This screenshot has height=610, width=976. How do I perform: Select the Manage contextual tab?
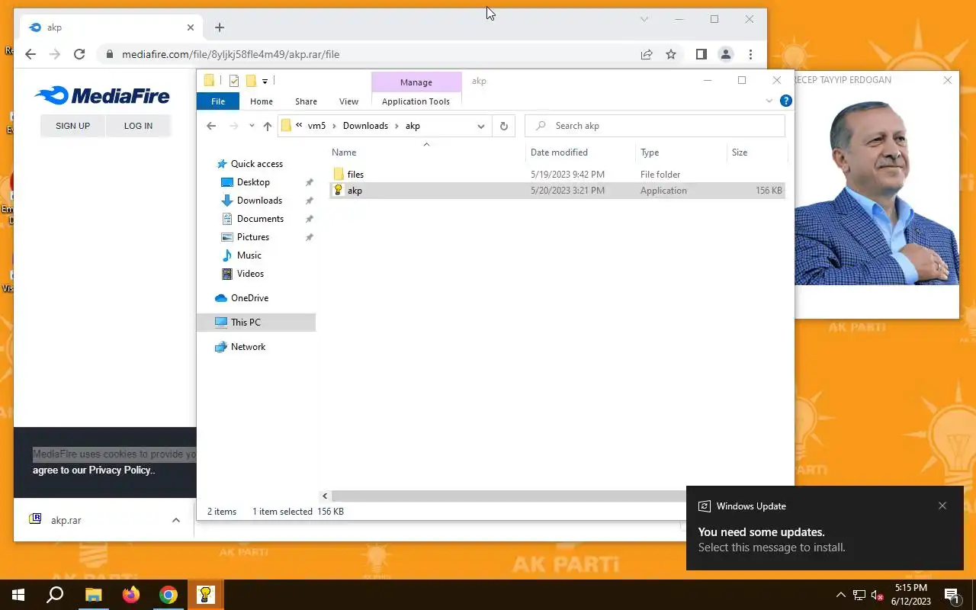416,82
